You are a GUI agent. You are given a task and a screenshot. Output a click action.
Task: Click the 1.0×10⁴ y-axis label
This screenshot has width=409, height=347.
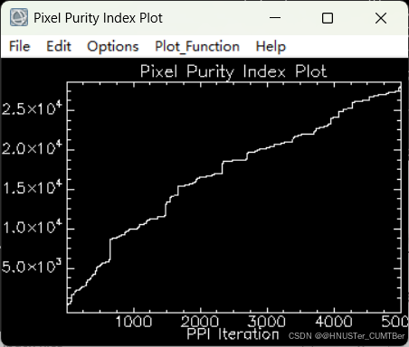(x=32, y=227)
